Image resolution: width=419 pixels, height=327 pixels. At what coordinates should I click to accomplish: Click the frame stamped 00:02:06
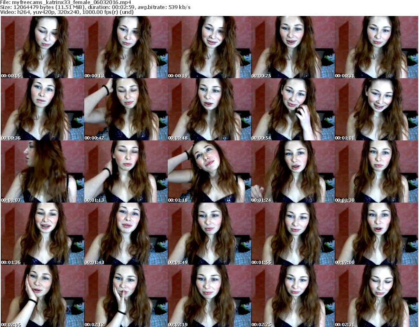point(42,296)
